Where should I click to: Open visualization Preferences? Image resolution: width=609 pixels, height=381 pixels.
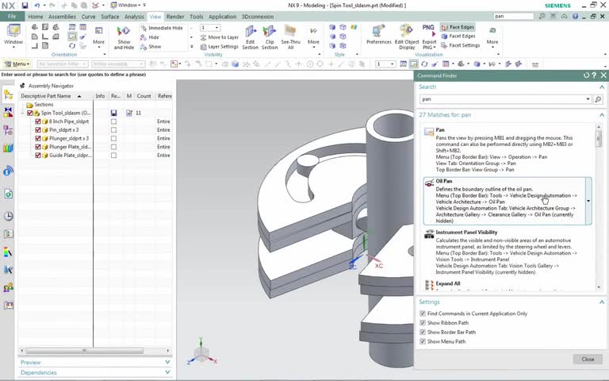[x=379, y=35]
